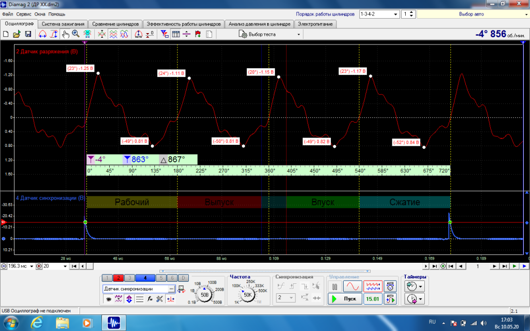Open Diamag app in the Windows taskbar

point(114,323)
